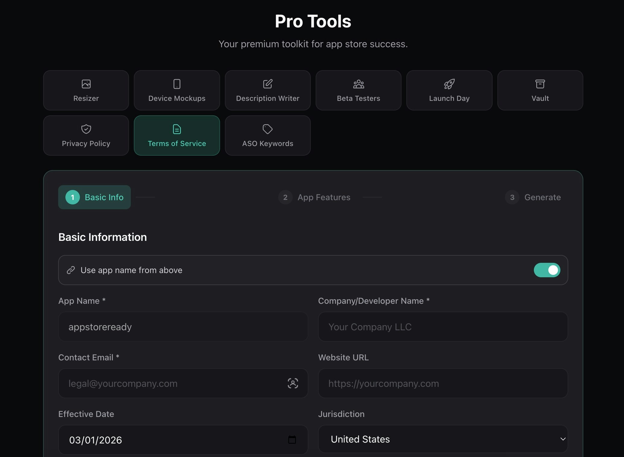The width and height of the screenshot is (624, 457).
Task: Open the Vault tool
Action: click(x=540, y=90)
